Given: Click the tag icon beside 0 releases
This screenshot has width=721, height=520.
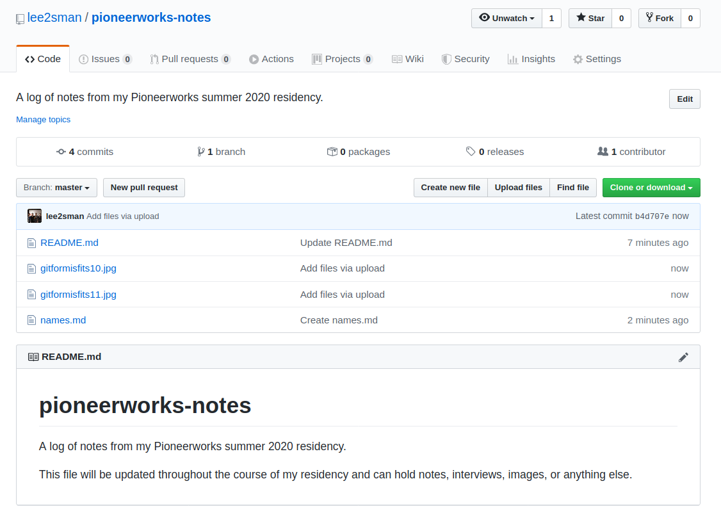Looking at the screenshot, I should coord(471,151).
